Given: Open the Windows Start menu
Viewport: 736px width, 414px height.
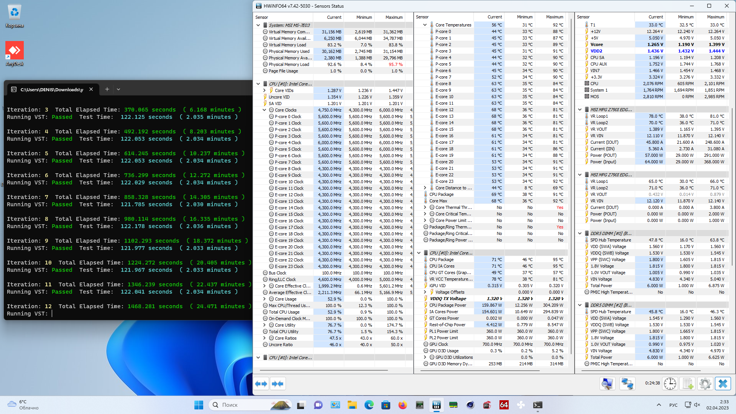Looking at the screenshot, I should [x=199, y=405].
